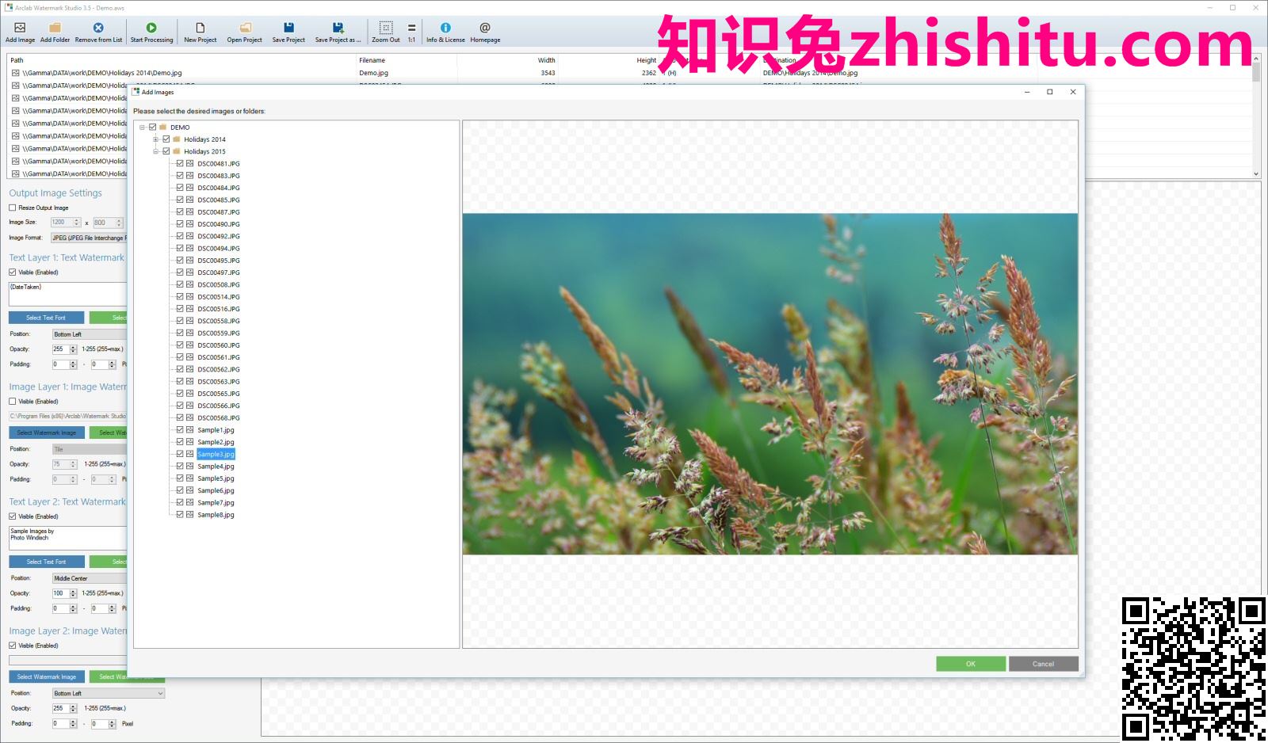The width and height of the screenshot is (1268, 743).
Task: Open Image Layer 2 Position dropdown arrow
Action: [x=161, y=693]
